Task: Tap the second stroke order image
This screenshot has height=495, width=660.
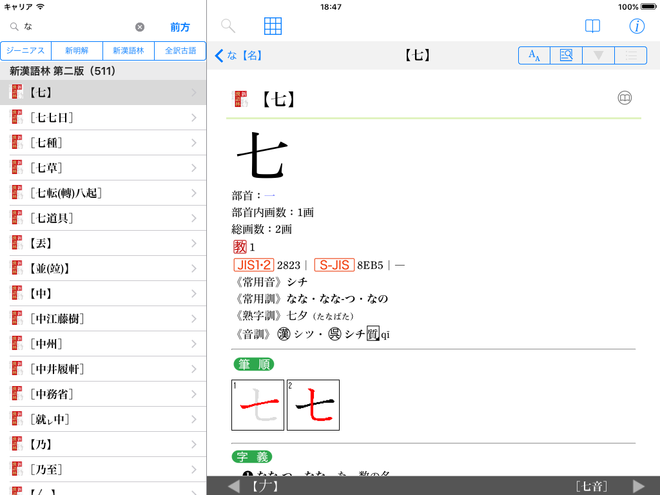Action: click(313, 405)
